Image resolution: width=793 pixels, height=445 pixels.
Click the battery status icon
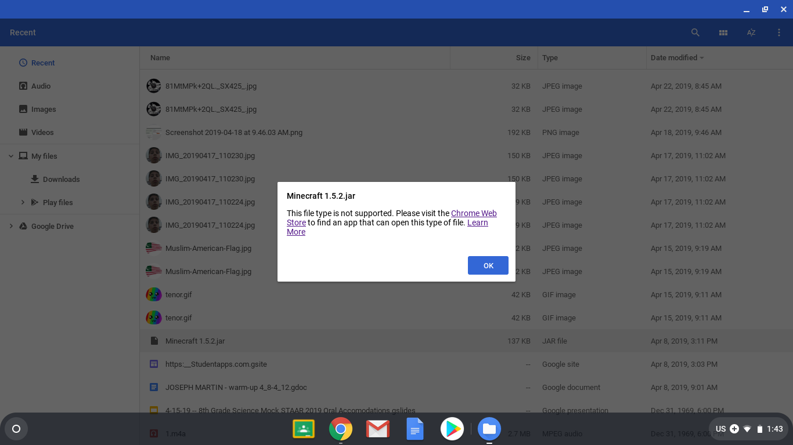tap(760, 429)
